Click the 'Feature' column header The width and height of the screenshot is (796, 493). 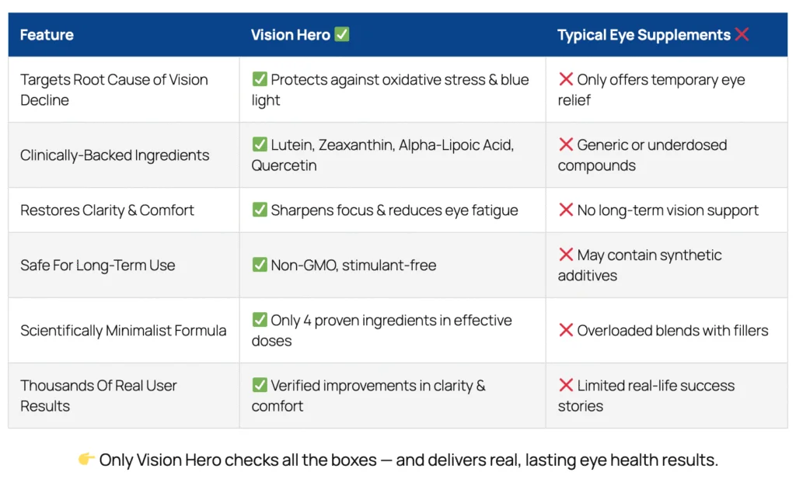(x=47, y=35)
